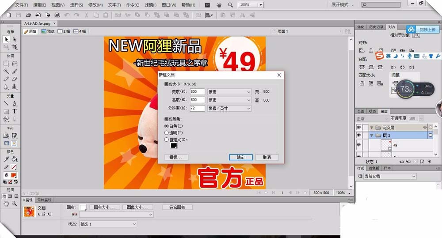The width and height of the screenshot is (442, 238).
Task: Select the Crop tool
Action: click(15, 47)
